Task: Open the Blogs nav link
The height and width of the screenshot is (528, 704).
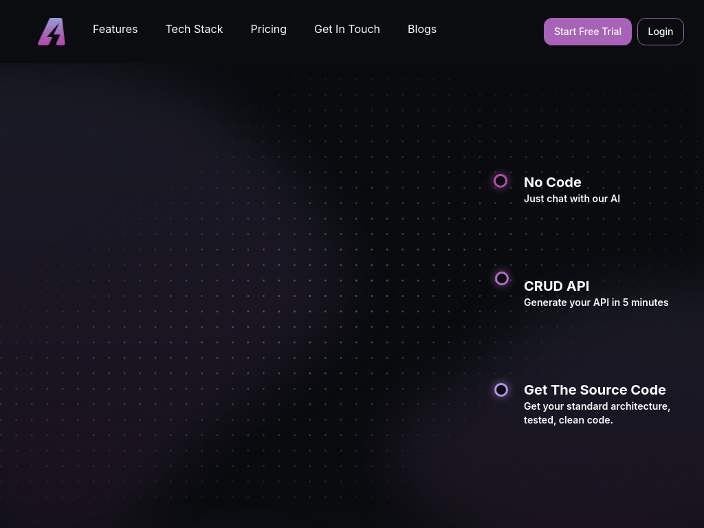Action: (422, 29)
